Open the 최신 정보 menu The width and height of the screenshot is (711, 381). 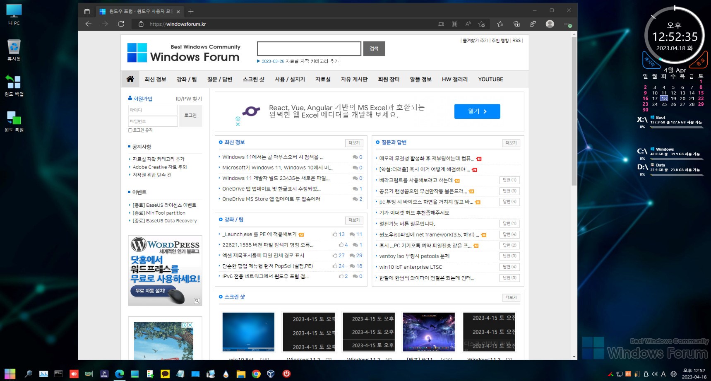coord(155,79)
